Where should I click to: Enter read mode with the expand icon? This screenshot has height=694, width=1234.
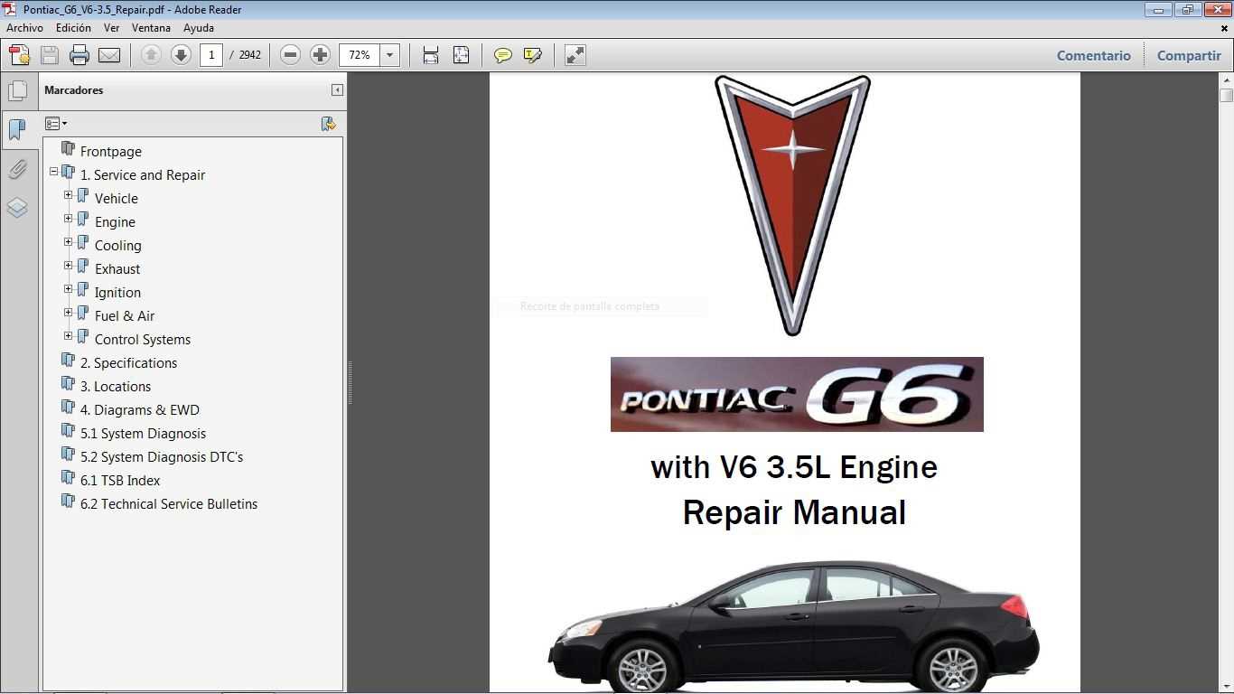575,55
